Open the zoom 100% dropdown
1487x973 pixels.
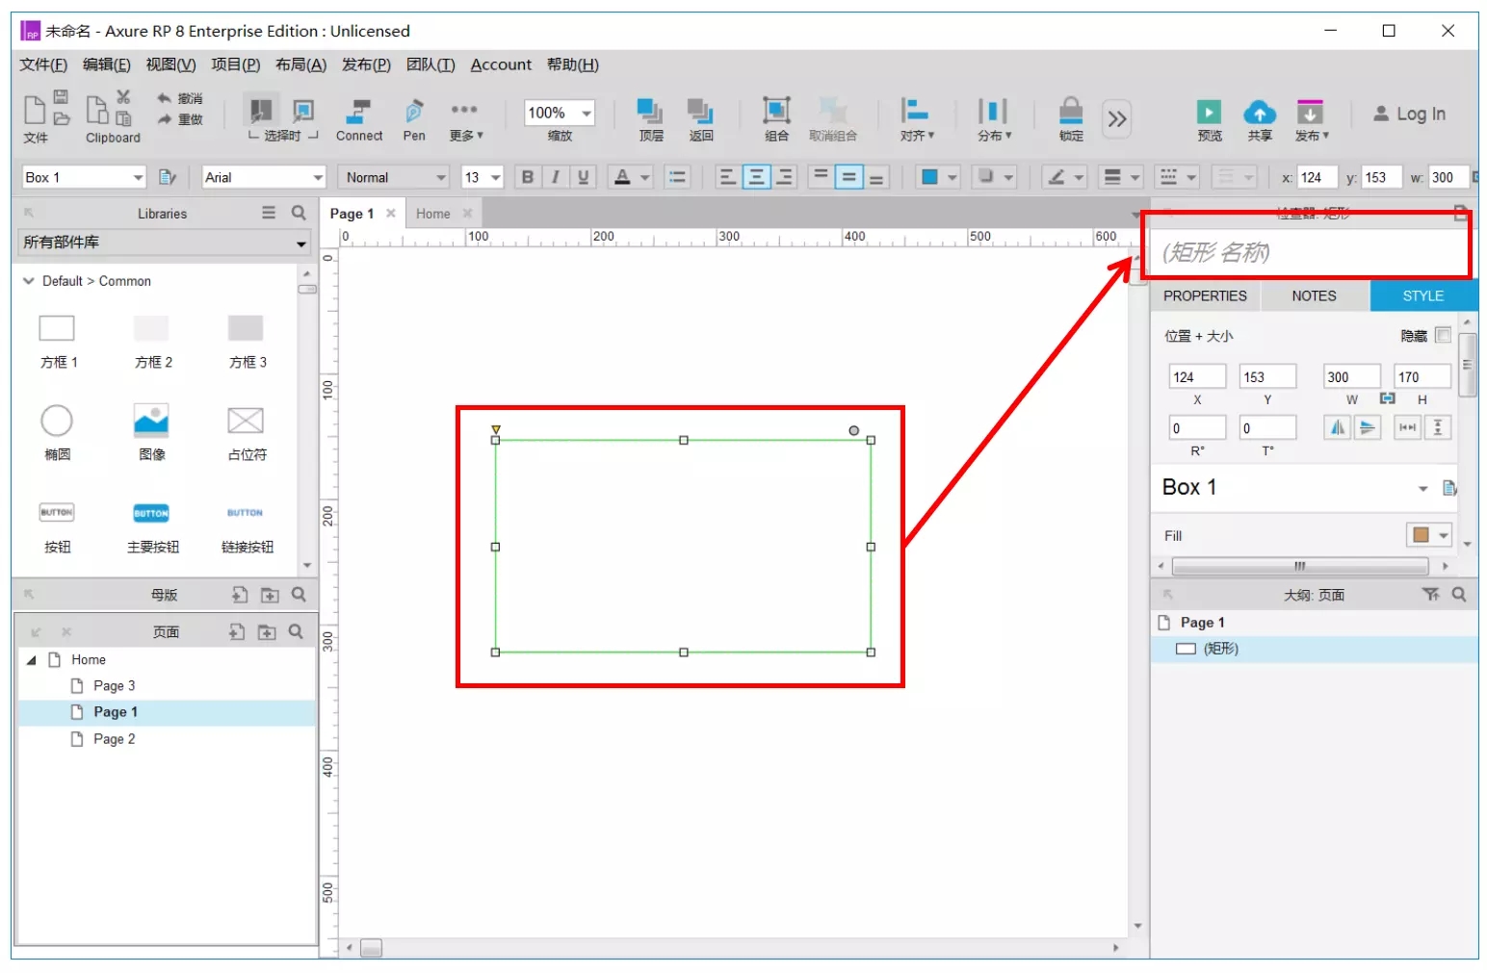coord(586,114)
